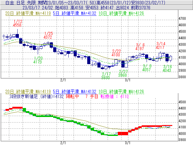Click the 3/8 4057 low label
Image resolution: width=193 pixels, height=147 pixels.
click(147, 68)
